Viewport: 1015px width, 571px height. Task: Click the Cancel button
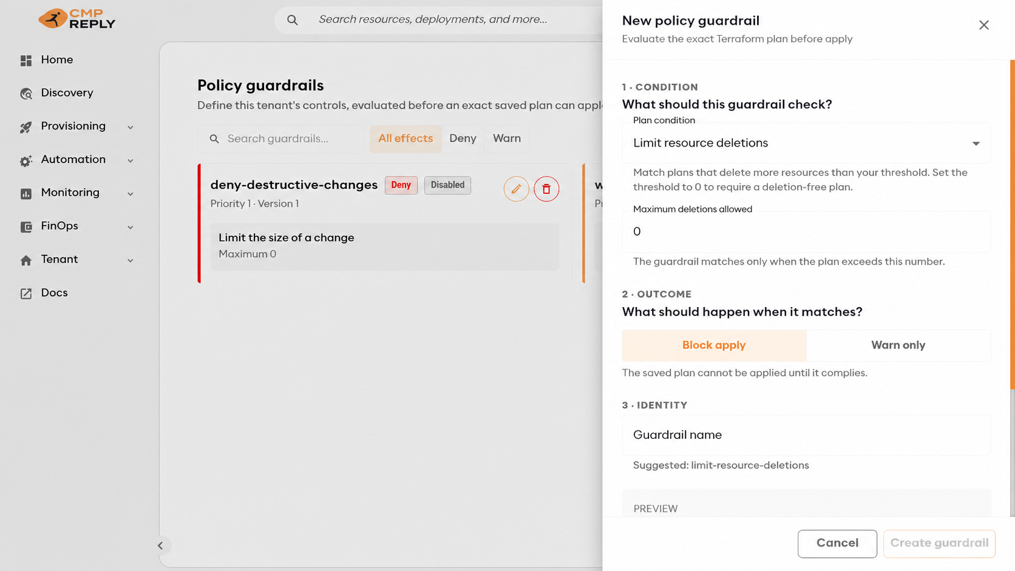(x=837, y=543)
